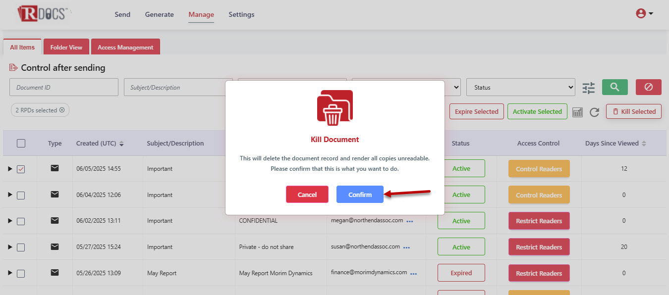Expand the 06/04/2025 12:06 row
This screenshot has width=669, height=295.
tap(10, 195)
